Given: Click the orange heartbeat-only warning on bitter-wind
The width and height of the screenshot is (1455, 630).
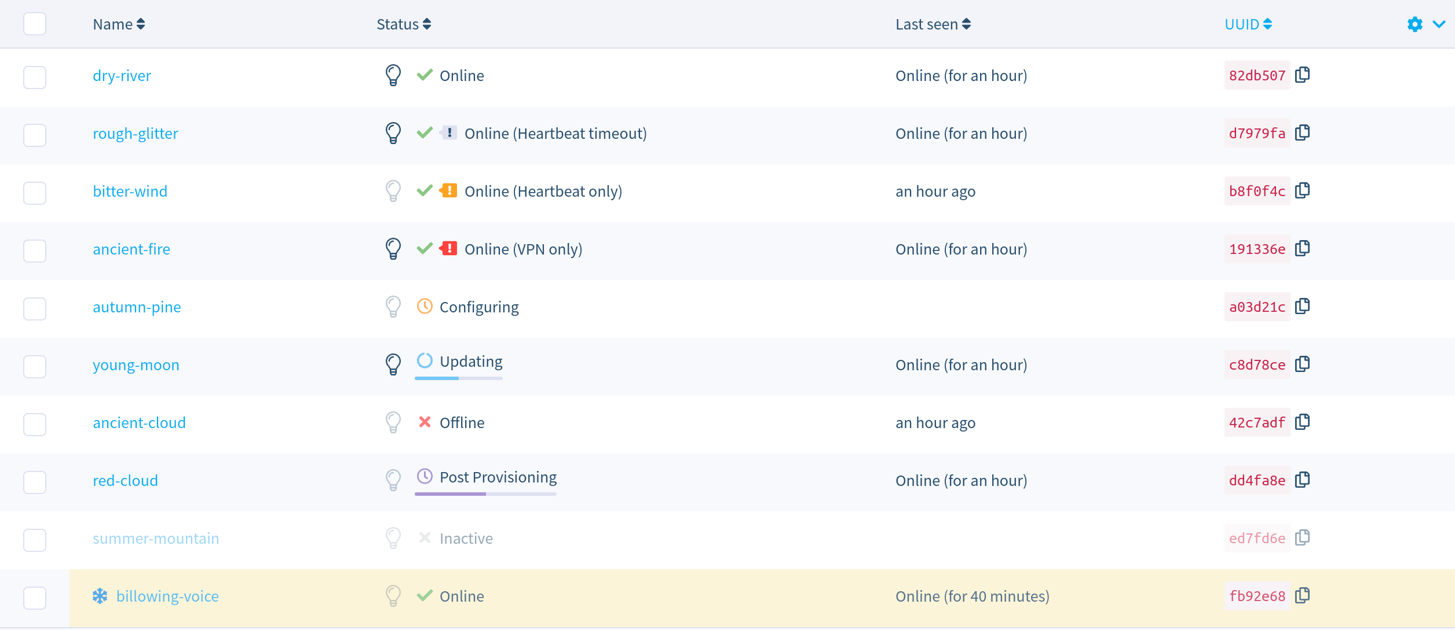Looking at the screenshot, I should click(449, 190).
